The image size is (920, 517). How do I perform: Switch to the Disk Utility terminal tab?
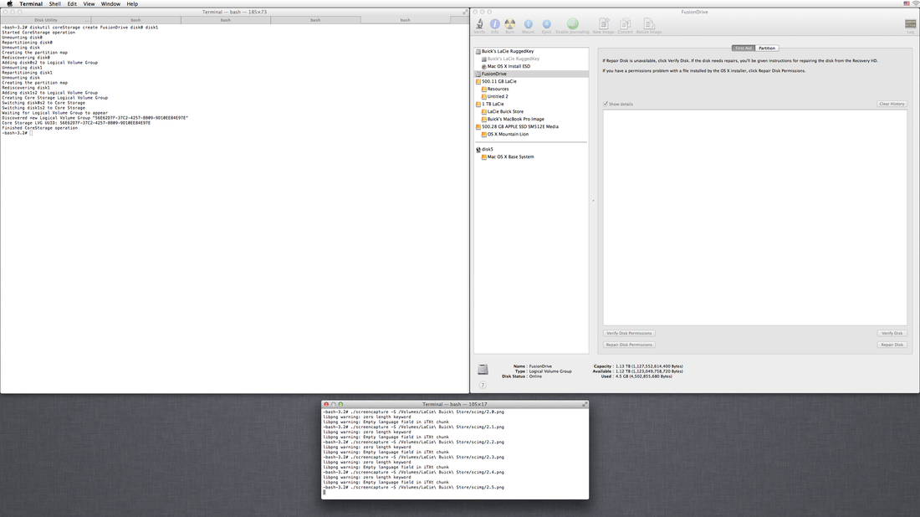[46, 19]
